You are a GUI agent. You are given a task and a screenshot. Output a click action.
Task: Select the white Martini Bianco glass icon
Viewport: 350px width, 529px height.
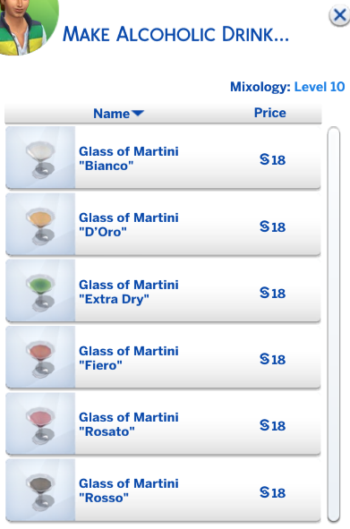pyautogui.click(x=40, y=158)
